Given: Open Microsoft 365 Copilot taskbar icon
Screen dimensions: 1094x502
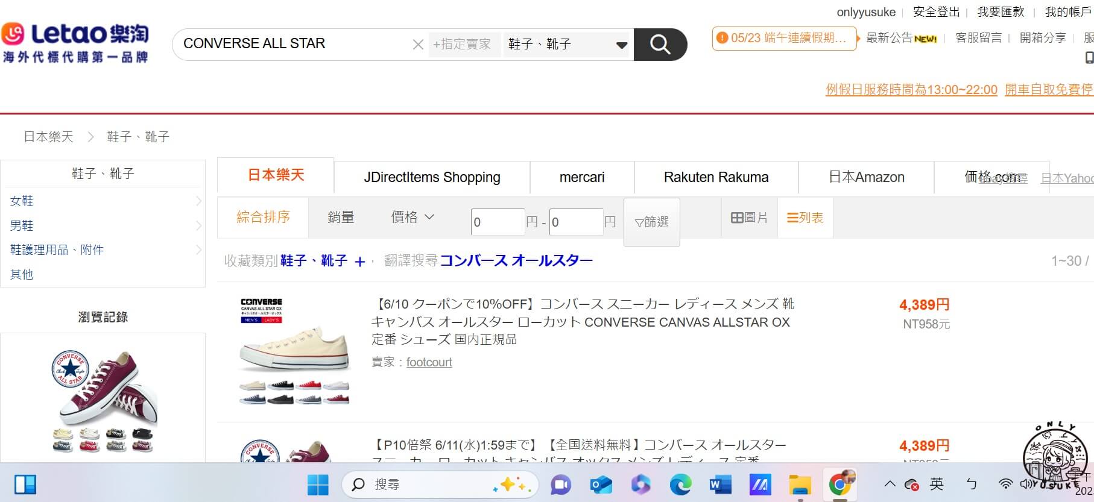Looking at the screenshot, I should coord(640,485).
